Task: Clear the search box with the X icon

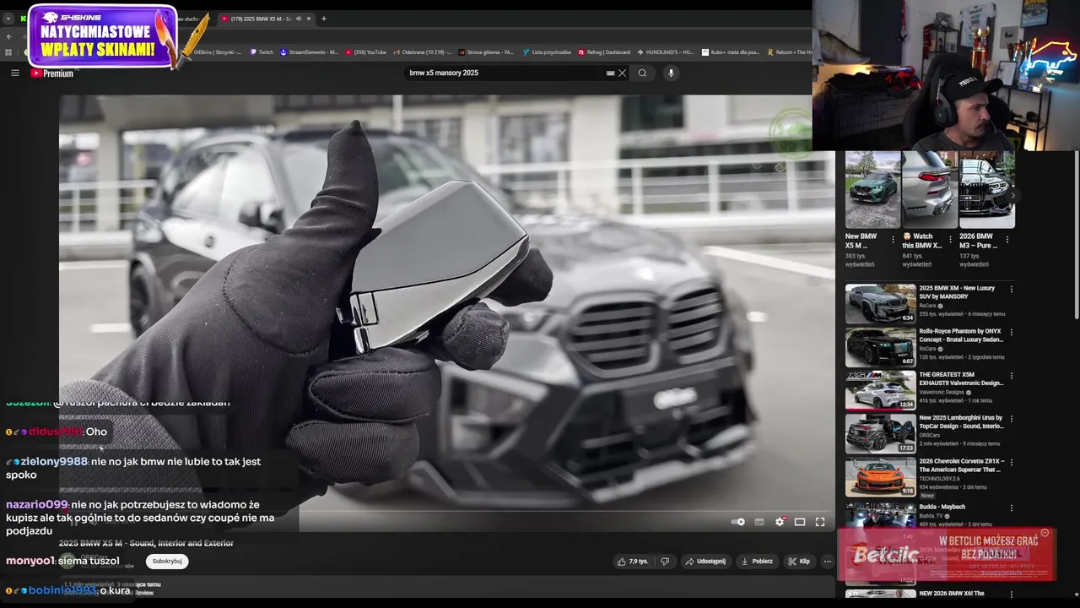Action: click(623, 73)
